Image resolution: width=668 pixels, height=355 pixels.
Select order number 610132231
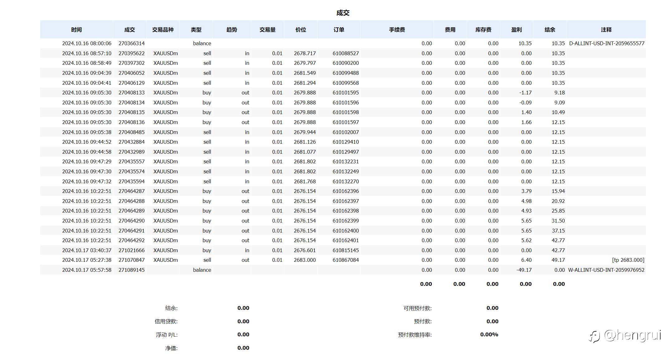(346, 161)
